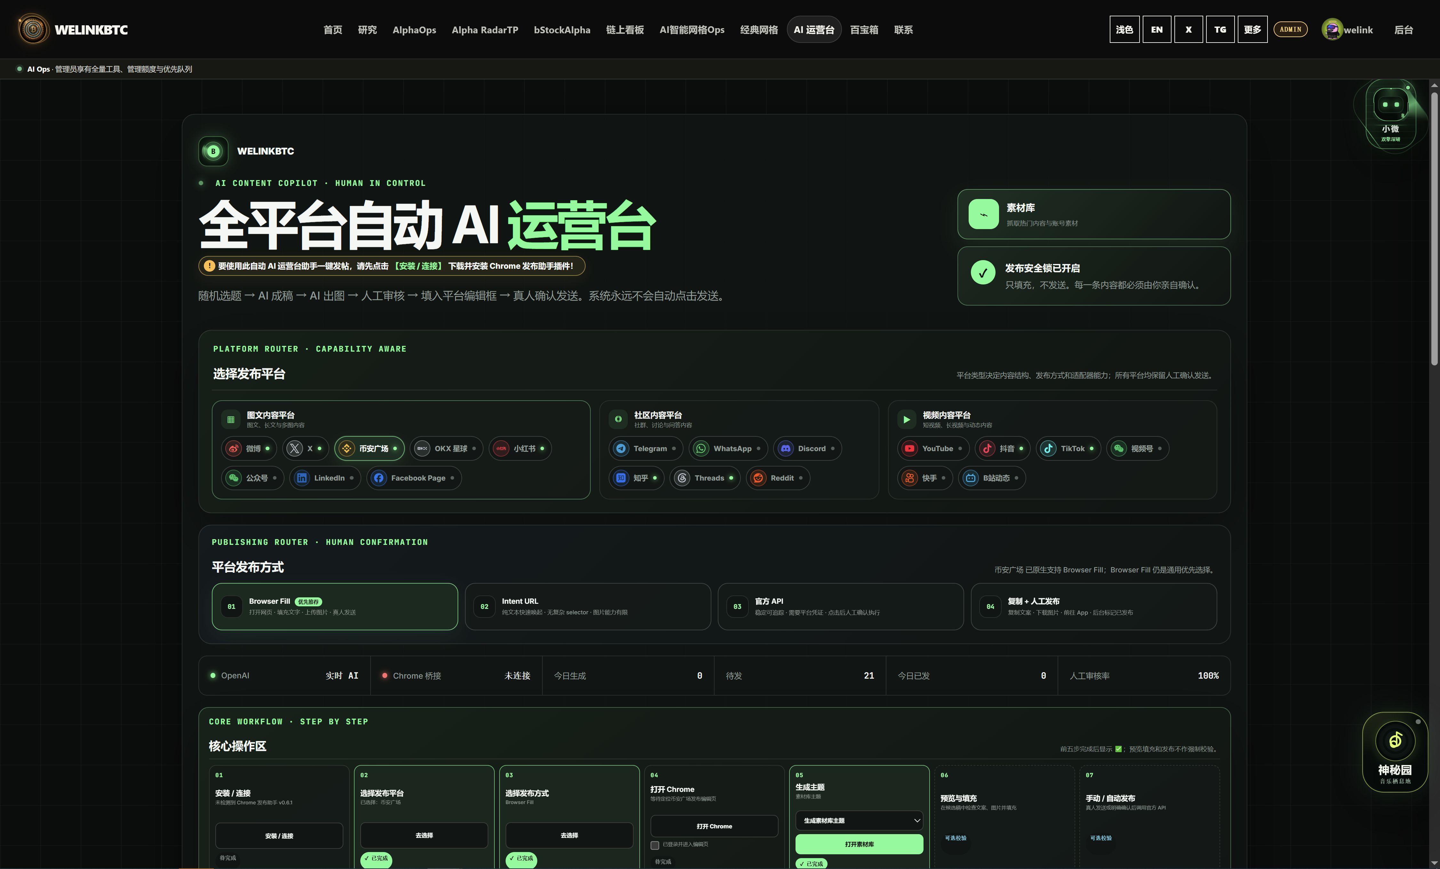The width and height of the screenshot is (1440, 869).
Task: Click the 打开 Chrome button
Action: [x=714, y=826]
